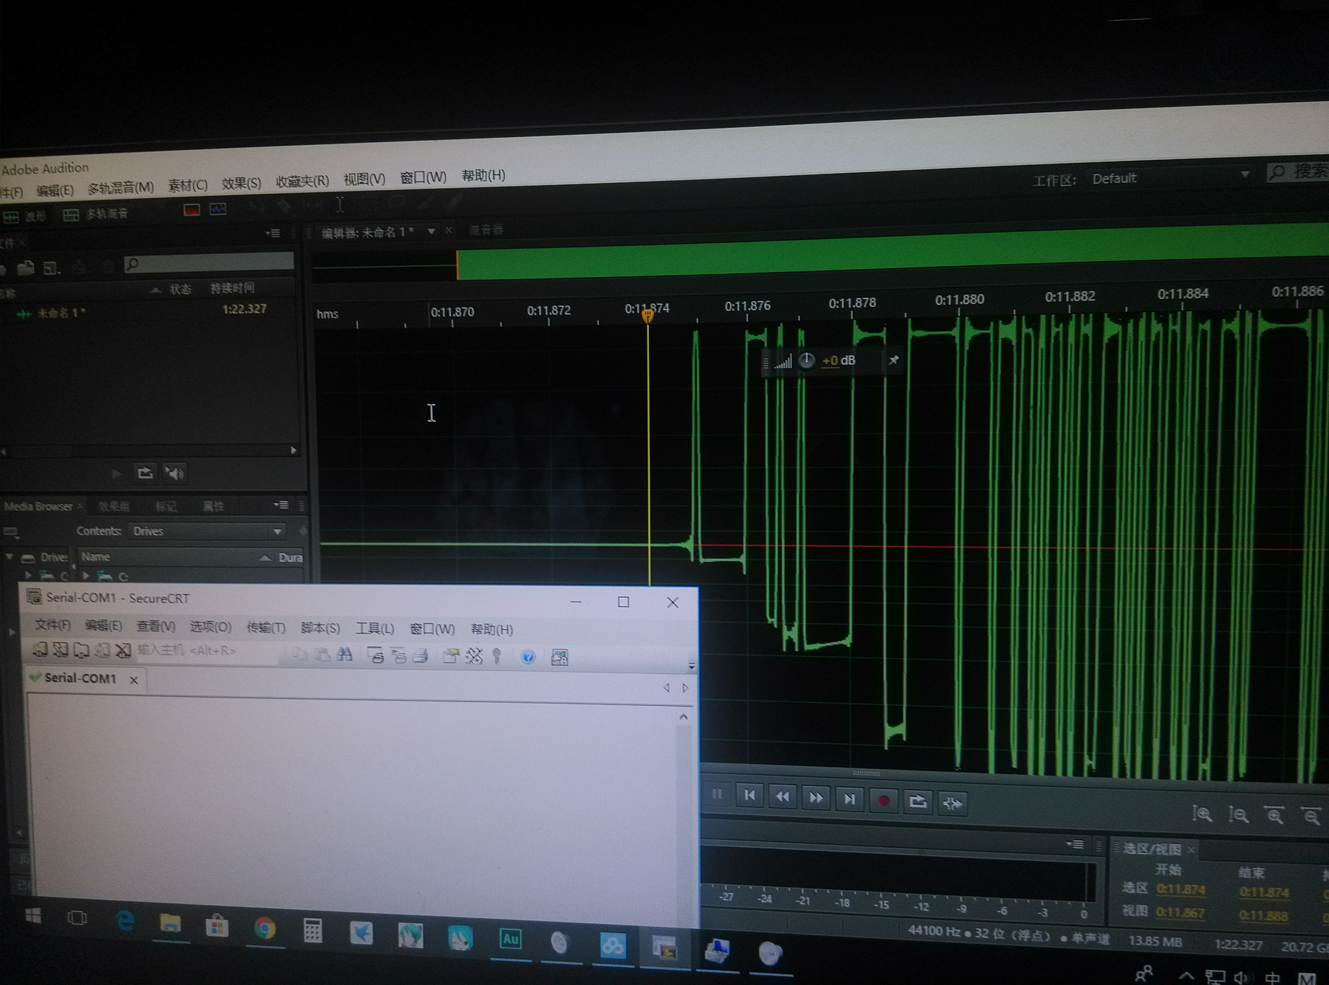Sort files by 持续时间 column
The width and height of the screenshot is (1329, 985).
(x=232, y=287)
